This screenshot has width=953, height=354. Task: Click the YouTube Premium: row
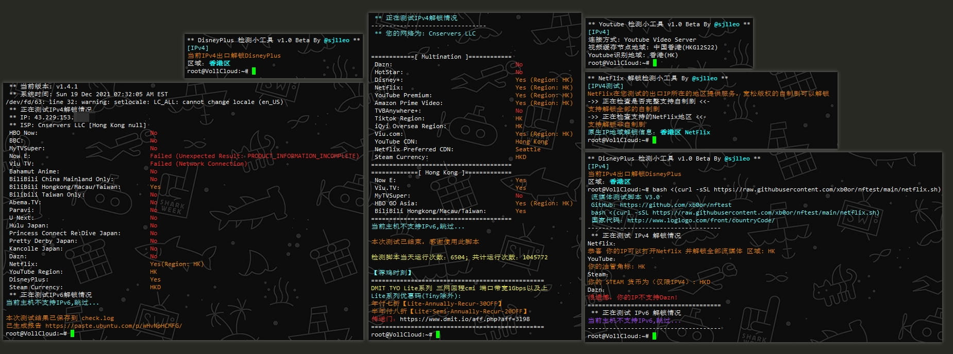(474, 95)
